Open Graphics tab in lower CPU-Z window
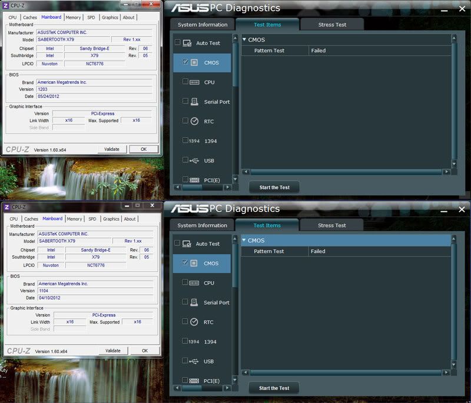471x403 pixels. pyautogui.click(x=111, y=219)
